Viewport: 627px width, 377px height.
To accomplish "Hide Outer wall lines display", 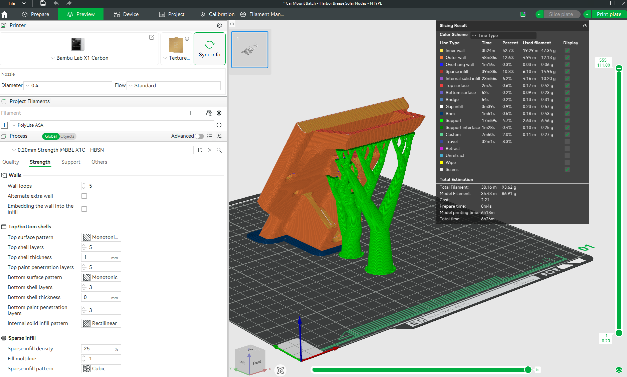I will (567, 58).
